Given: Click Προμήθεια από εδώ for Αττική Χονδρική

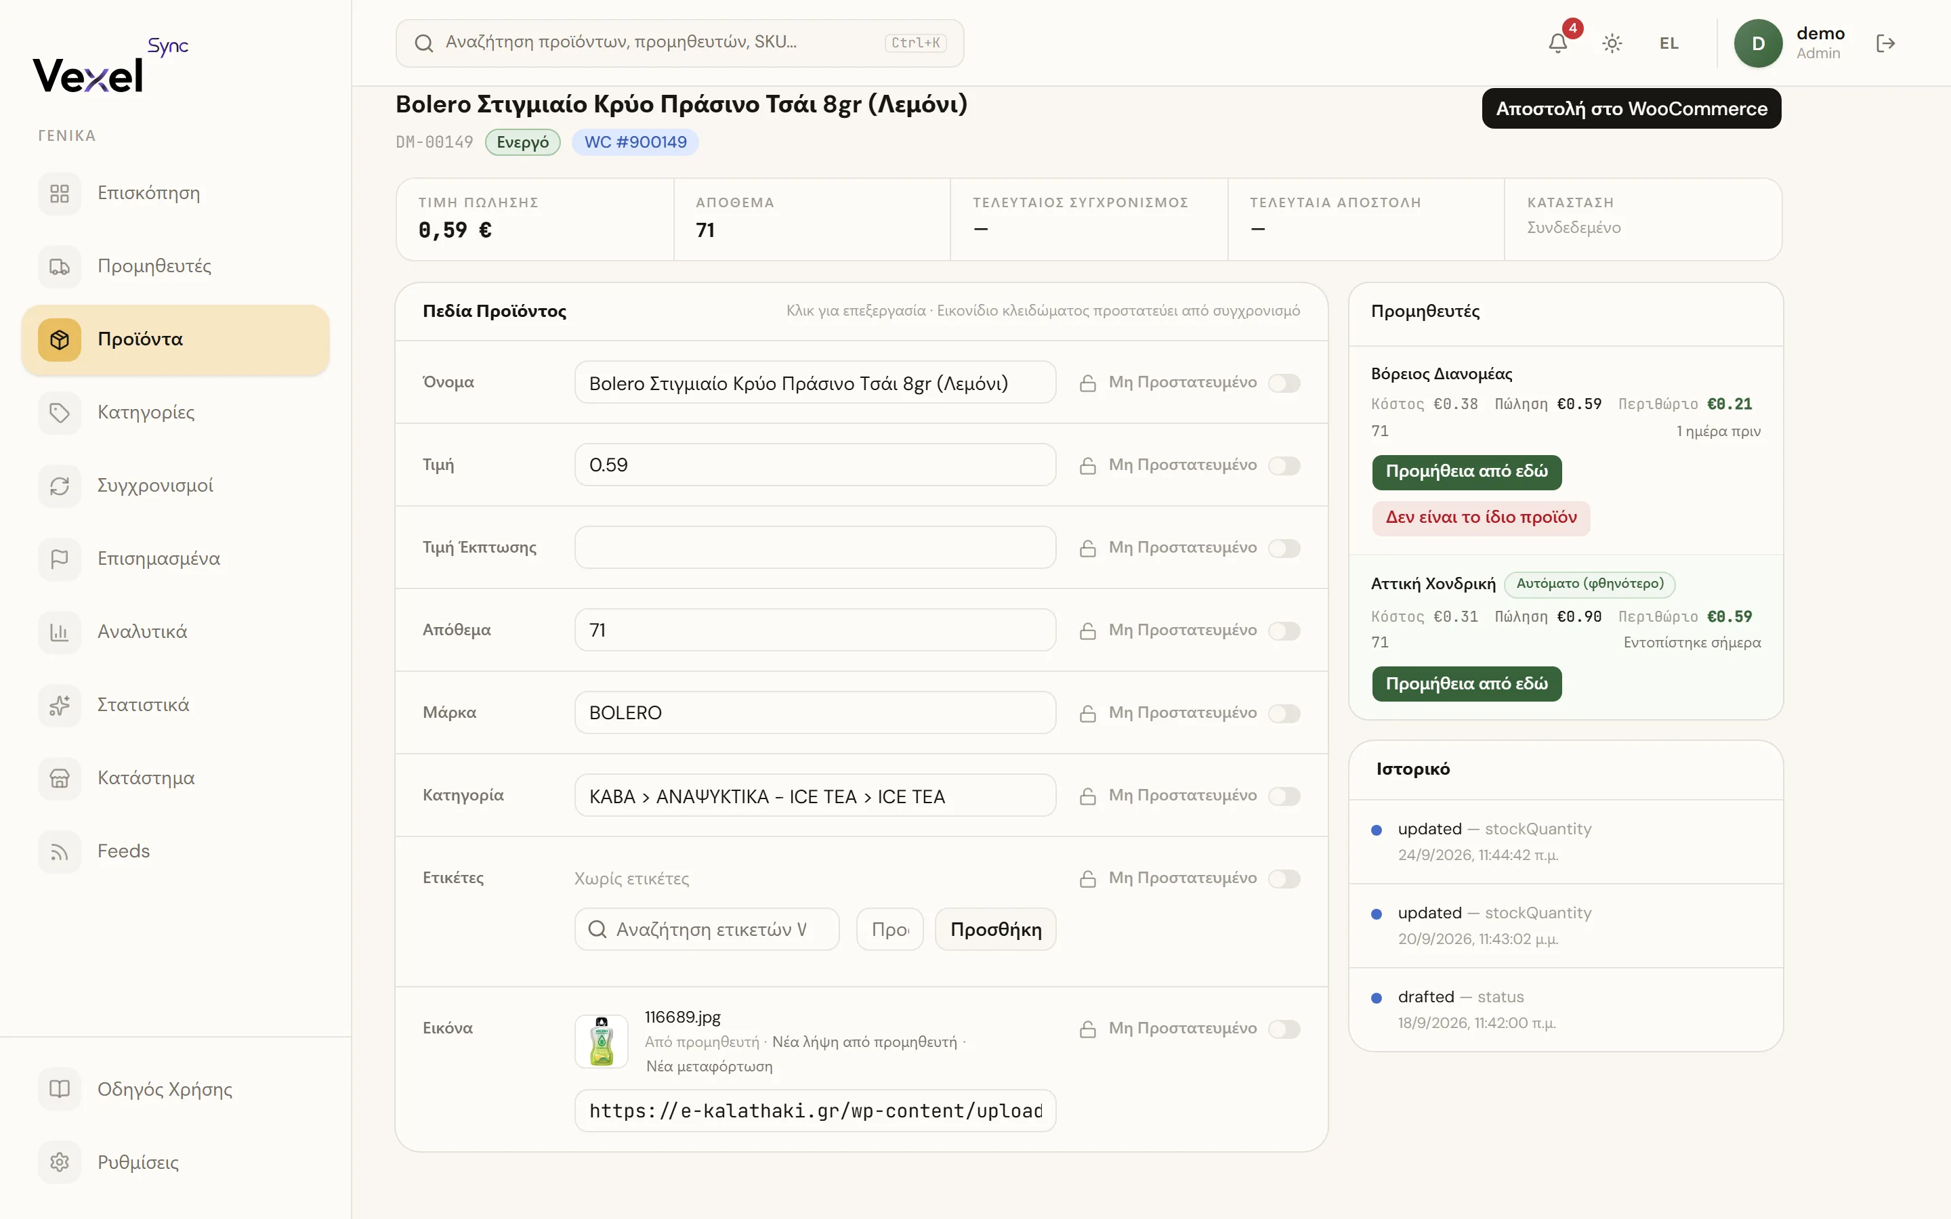Looking at the screenshot, I should 1467,684.
